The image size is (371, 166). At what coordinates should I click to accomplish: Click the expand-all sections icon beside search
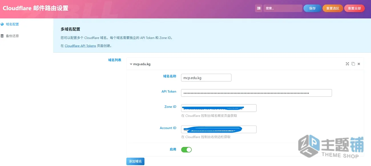(259, 8)
